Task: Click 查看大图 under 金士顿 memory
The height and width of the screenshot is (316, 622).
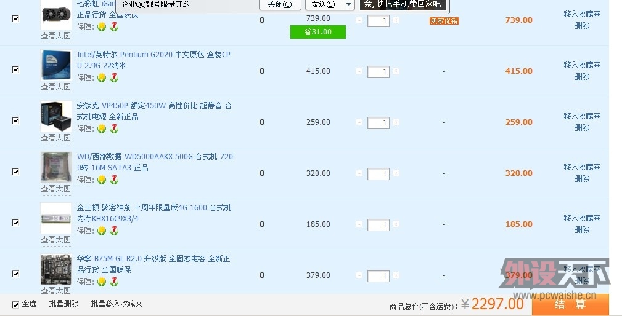Action: pyautogui.click(x=56, y=240)
